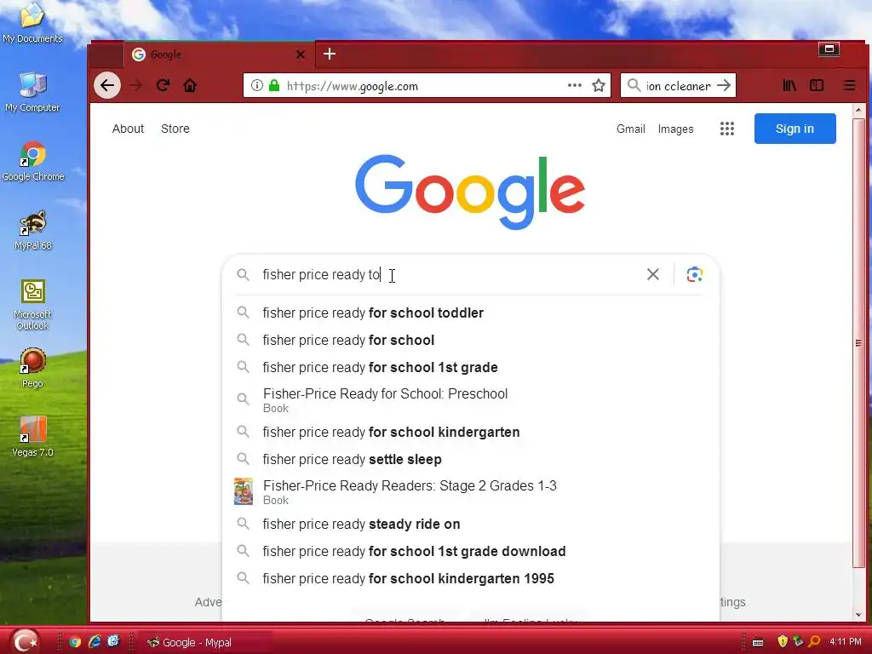Click into the Google search input field

click(450, 275)
